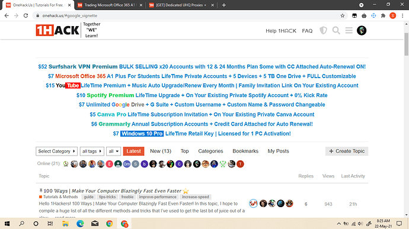Expand the all tags dropdown

(92, 151)
